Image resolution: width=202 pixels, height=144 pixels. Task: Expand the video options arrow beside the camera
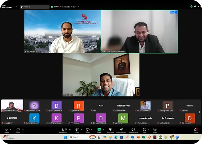[23, 129]
